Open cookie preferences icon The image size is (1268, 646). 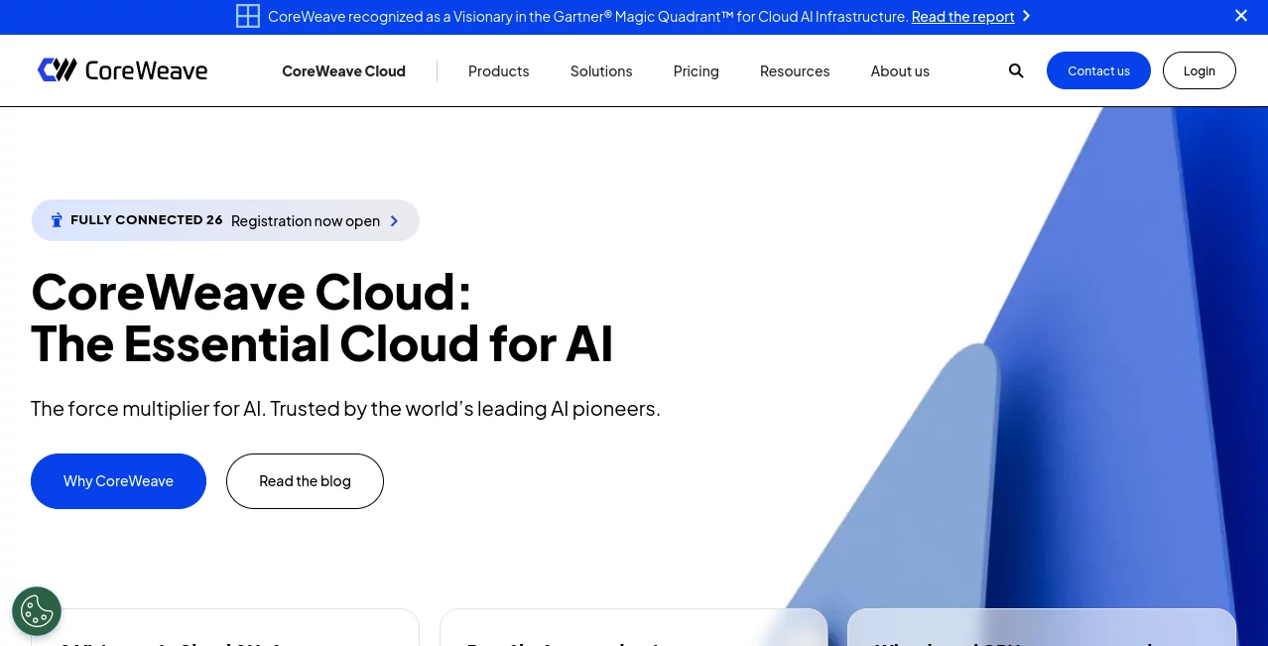click(37, 611)
